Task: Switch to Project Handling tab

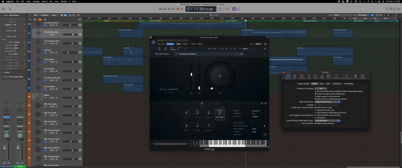Action: tap(303, 84)
